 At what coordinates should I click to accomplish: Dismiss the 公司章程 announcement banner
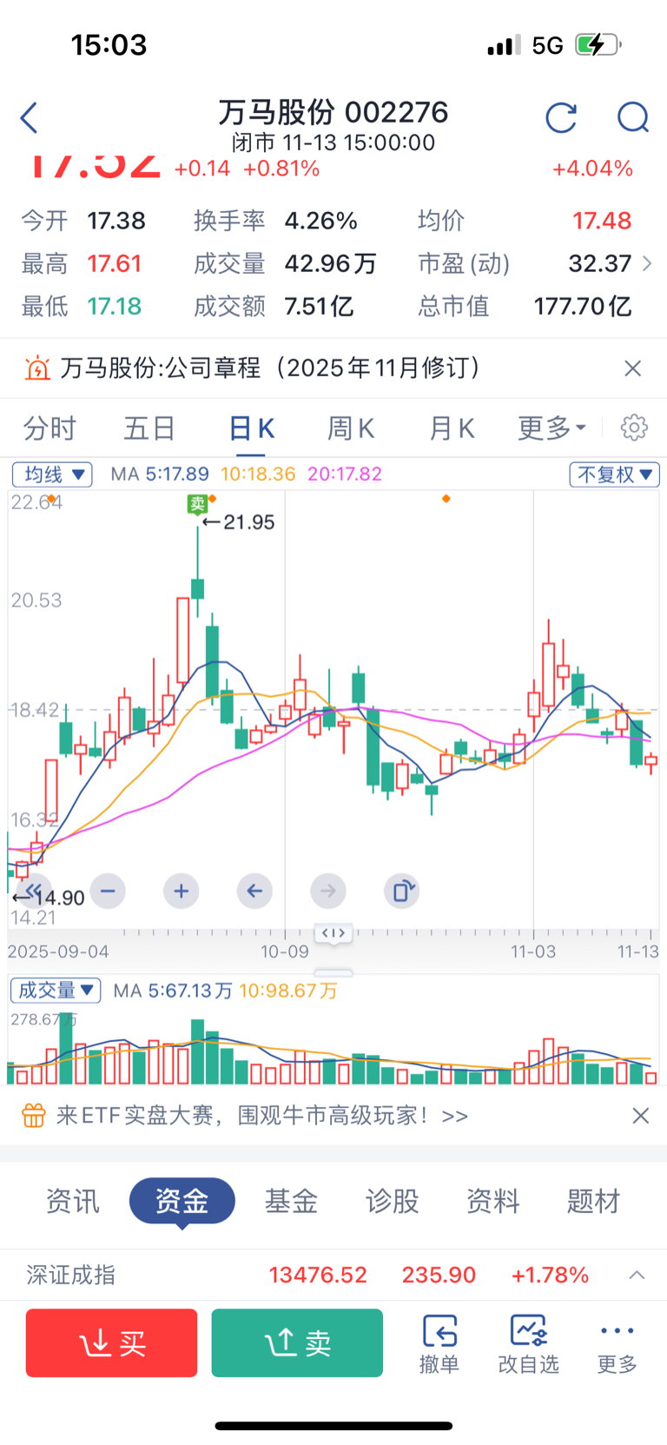point(633,368)
